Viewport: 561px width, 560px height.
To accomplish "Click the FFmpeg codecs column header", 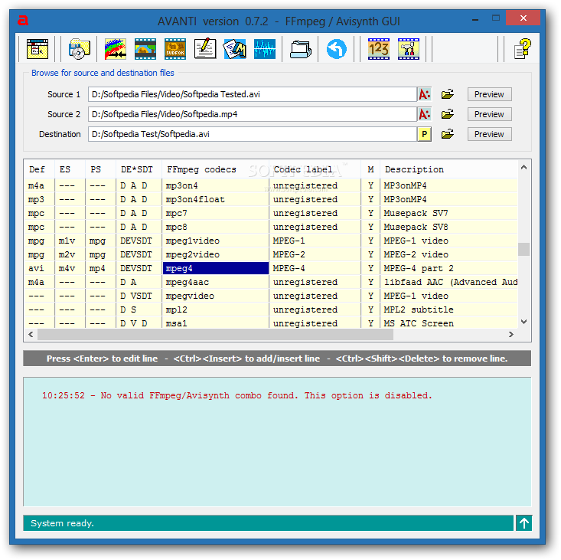I will click(x=216, y=169).
